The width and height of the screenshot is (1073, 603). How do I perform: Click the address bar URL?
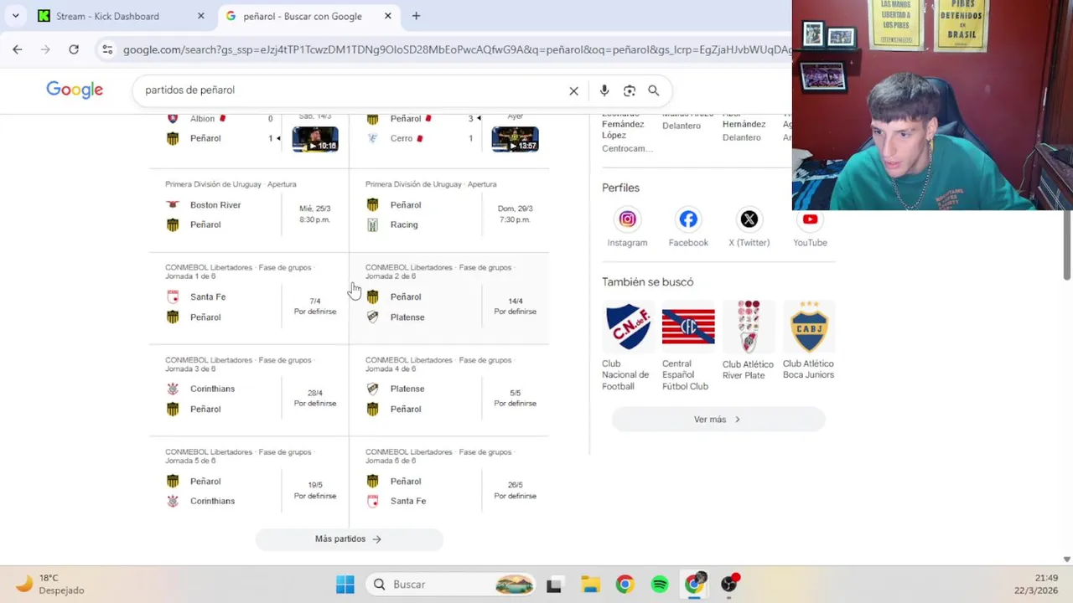pos(457,49)
